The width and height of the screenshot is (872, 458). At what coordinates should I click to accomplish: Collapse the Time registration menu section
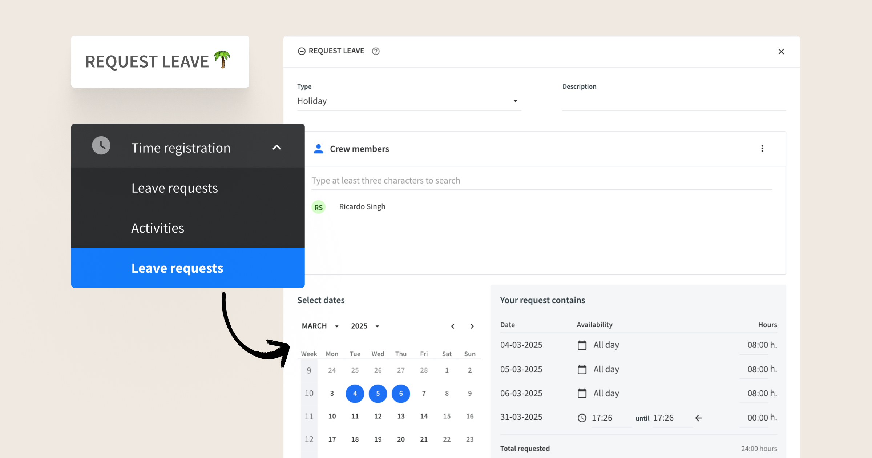(x=276, y=148)
